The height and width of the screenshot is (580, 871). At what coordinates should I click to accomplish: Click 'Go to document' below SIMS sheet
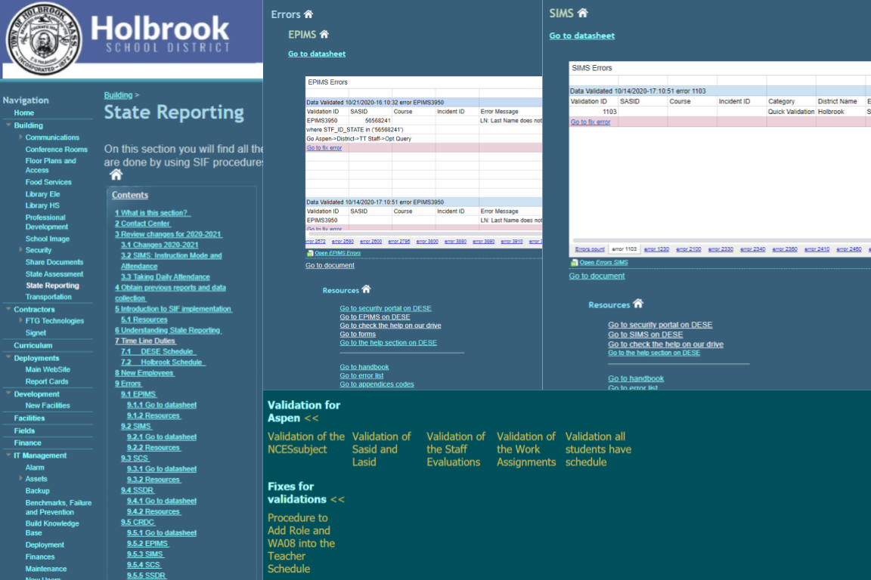click(x=597, y=276)
